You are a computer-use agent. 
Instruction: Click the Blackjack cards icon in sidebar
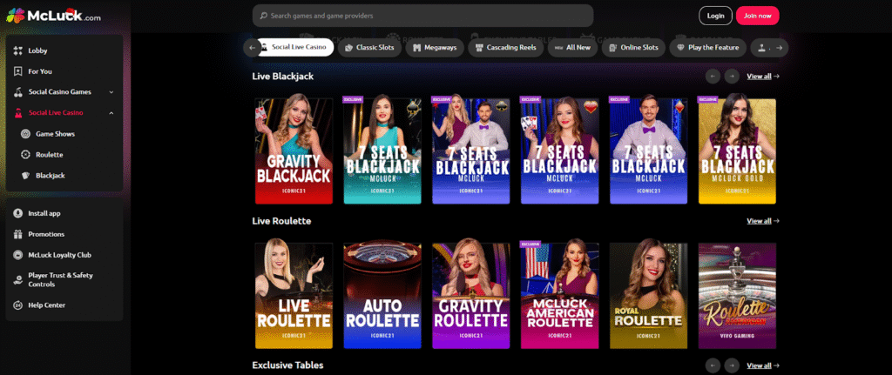(x=25, y=176)
